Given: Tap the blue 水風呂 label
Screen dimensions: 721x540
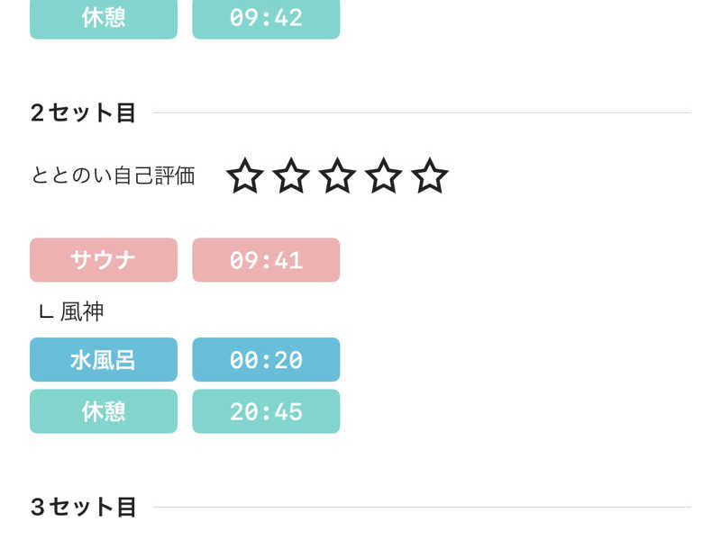Looking at the screenshot, I should click(x=104, y=360).
